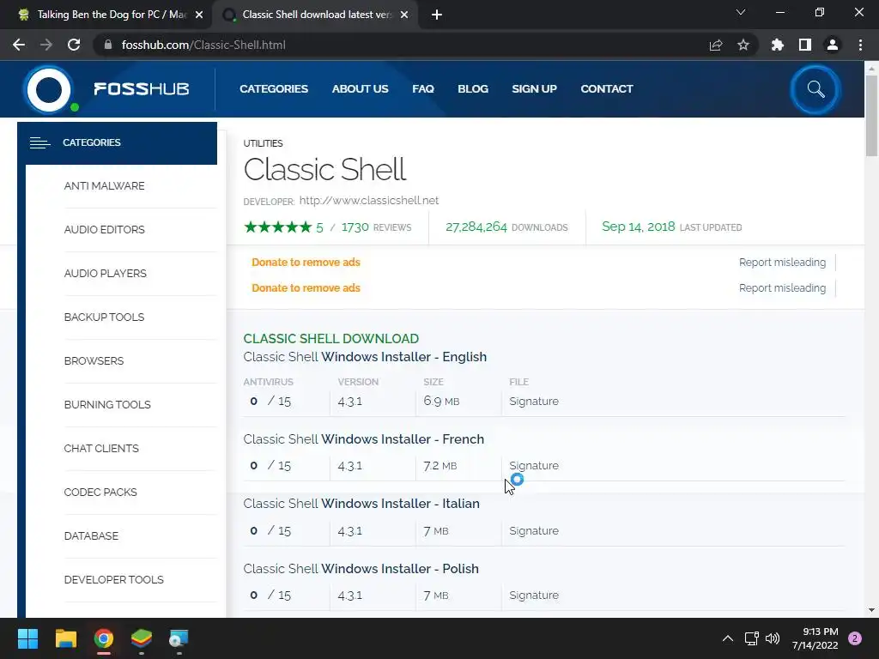Click the five star rating
Viewport: 879px width, 659px height.
(278, 227)
